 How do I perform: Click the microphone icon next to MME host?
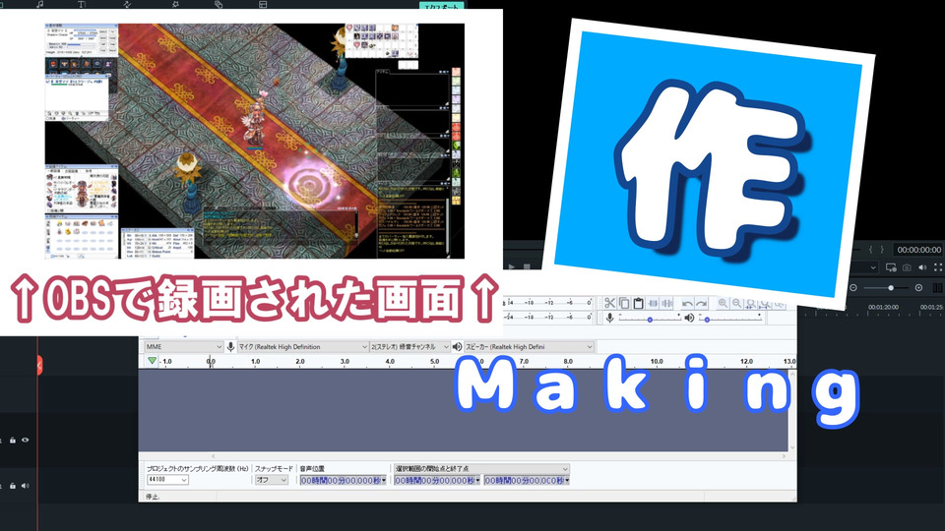[230, 347]
